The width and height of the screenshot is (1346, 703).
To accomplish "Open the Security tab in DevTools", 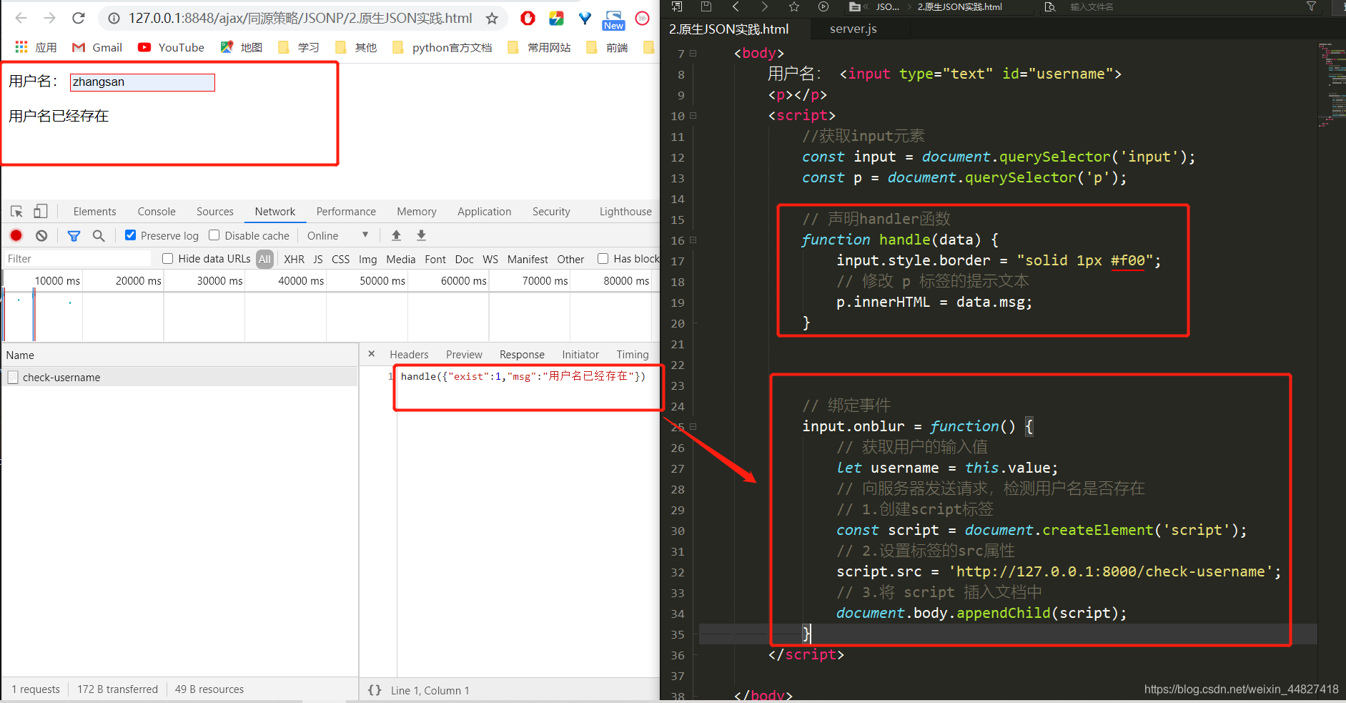I will (x=551, y=212).
